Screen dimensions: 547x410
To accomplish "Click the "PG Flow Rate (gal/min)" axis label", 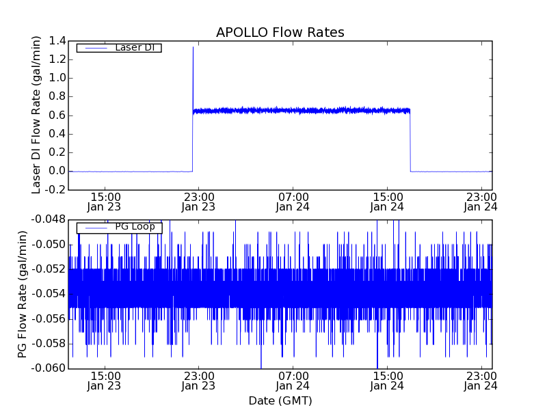I will click(23, 295).
